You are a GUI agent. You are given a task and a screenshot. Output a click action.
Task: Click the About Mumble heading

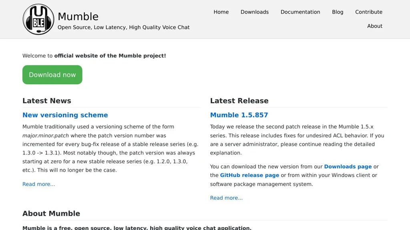pyautogui.click(x=51, y=213)
